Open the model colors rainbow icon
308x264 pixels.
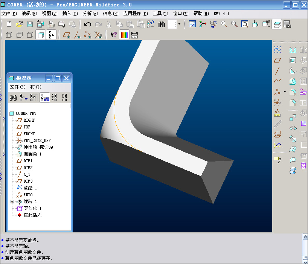coord(124,35)
